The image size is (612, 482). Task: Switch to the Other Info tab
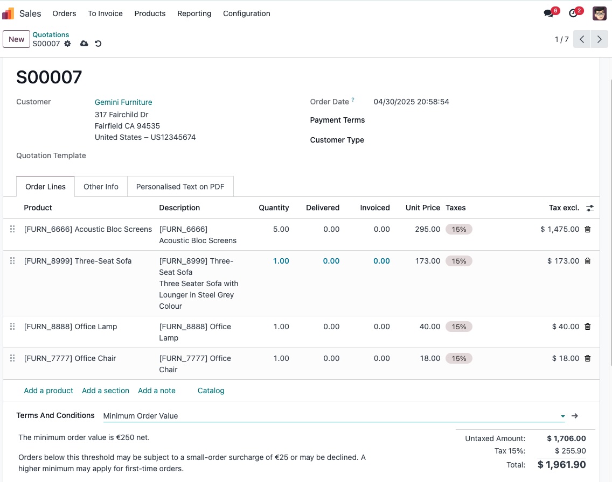[x=101, y=187]
